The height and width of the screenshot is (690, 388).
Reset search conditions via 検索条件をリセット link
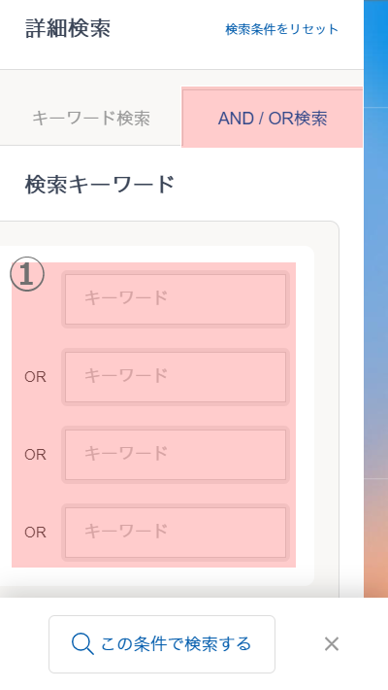coord(281,29)
